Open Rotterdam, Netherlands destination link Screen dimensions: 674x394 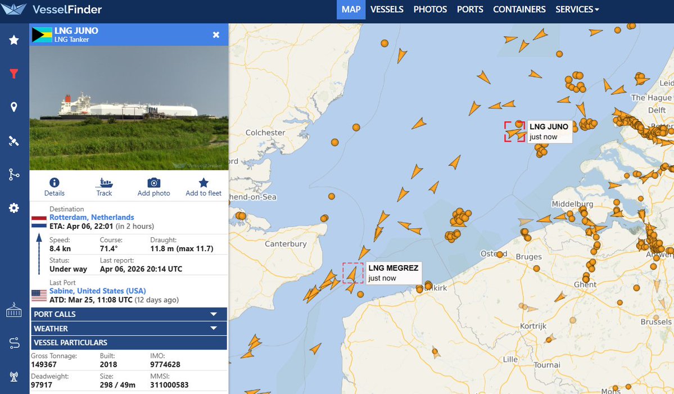coord(92,218)
